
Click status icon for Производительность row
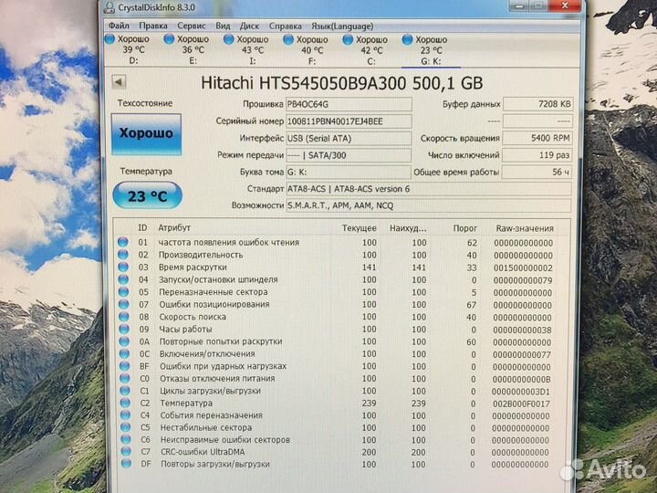click(123, 255)
